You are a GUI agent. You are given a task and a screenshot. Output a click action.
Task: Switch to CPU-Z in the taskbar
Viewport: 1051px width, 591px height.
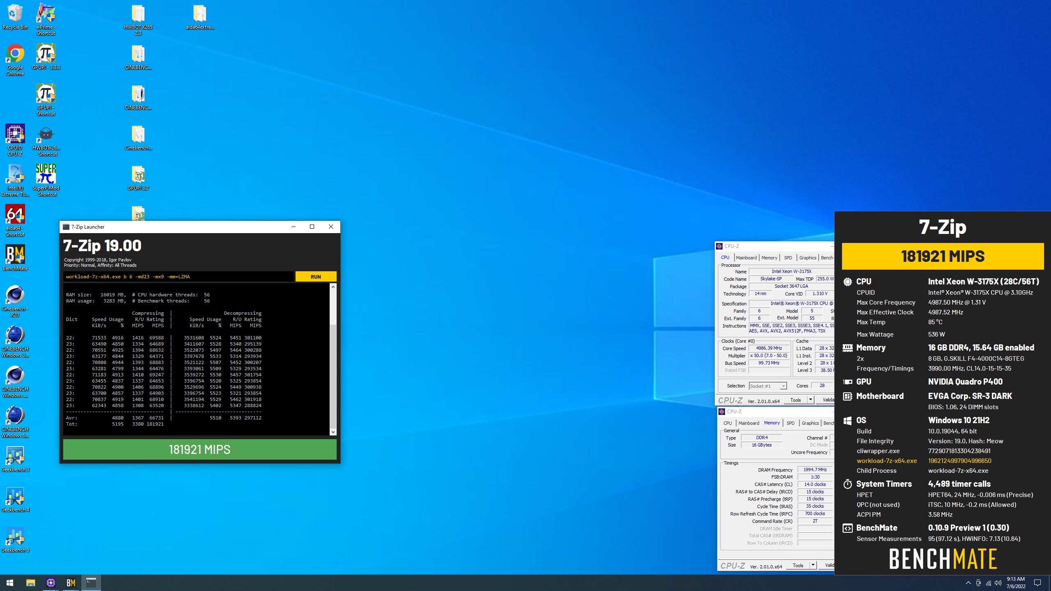tap(50, 583)
